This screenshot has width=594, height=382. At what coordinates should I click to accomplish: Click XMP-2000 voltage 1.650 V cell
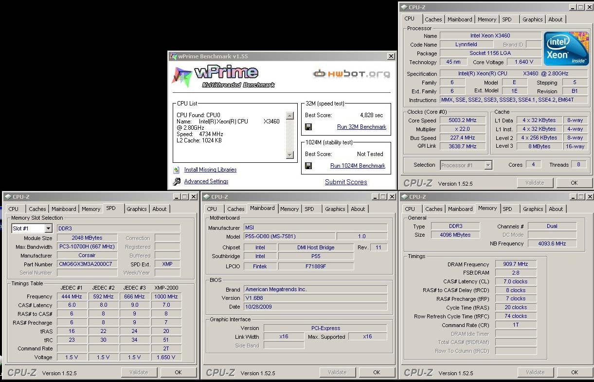click(166, 357)
